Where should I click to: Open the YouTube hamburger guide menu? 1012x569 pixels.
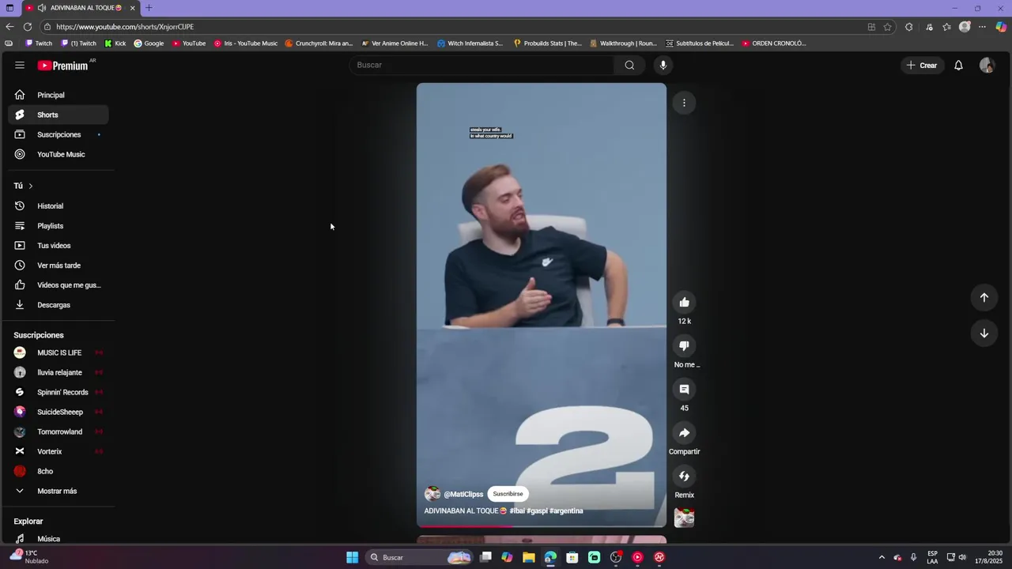click(x=20, y=66)
